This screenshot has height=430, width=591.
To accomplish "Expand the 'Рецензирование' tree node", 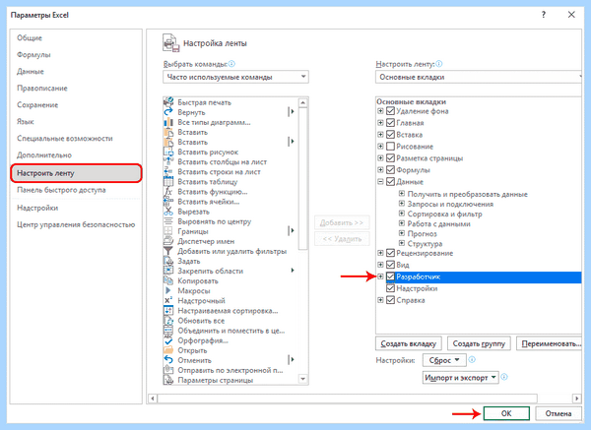I will click(380, 253).
